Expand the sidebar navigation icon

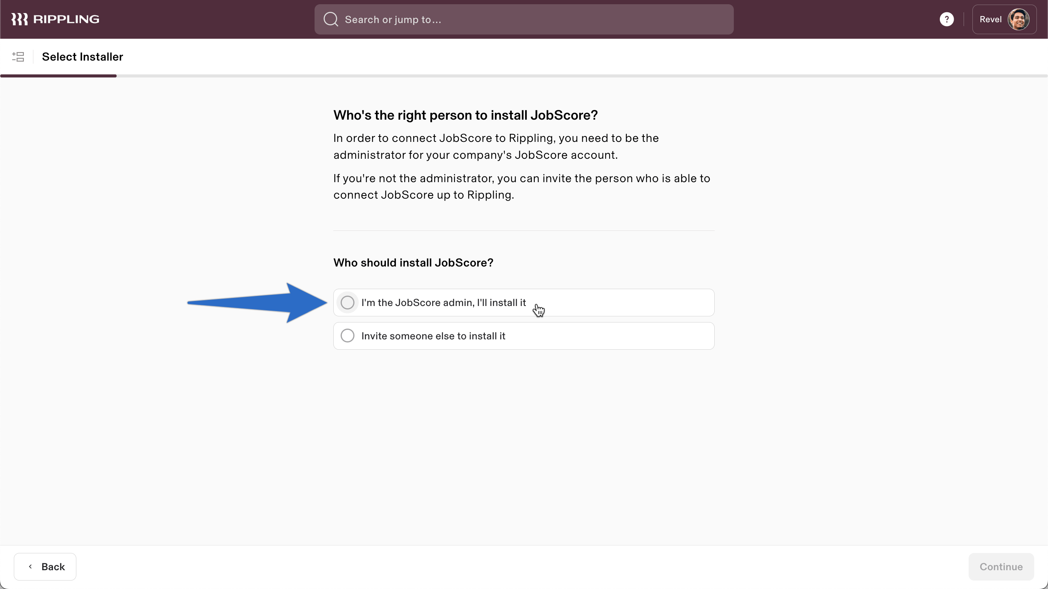pyautogui.click(x=18, y=56)
